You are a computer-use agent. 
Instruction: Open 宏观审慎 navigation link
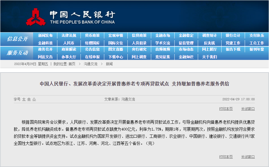116,36
